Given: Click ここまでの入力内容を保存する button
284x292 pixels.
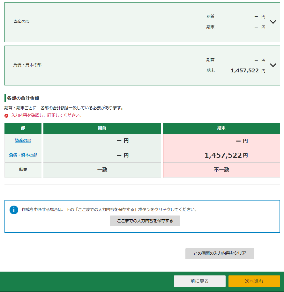Looking at the screenshot, I should point(145,221).
